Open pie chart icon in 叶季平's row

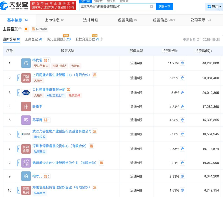[x=183, y=107]
